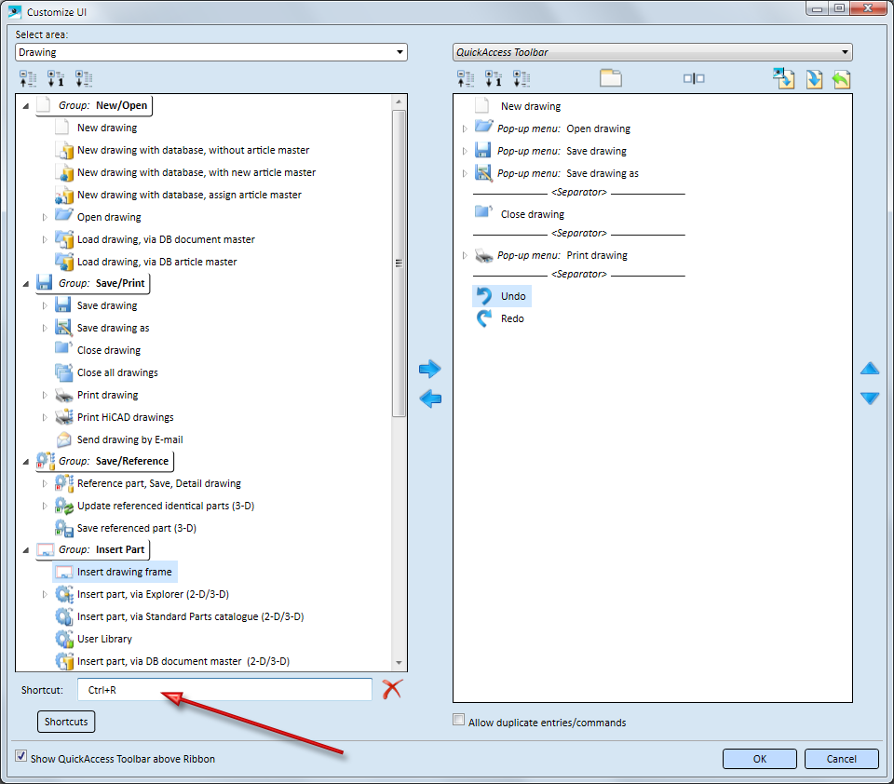Expand Pop-up menu: Print drawing
The image size is (894, 784).
tap(465, 255)
